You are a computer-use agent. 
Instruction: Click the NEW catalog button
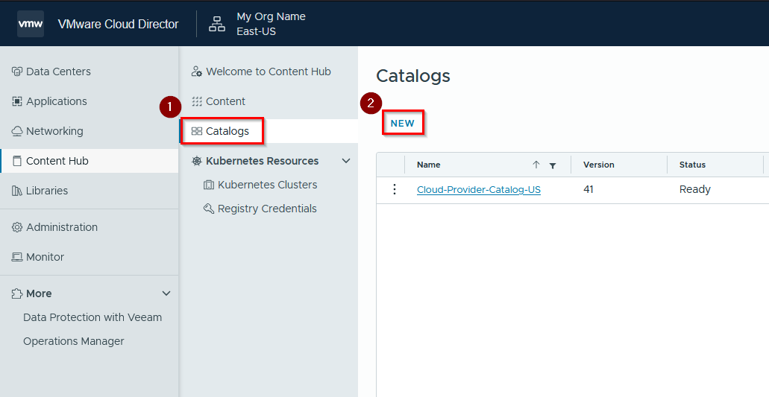click(x=403, y=124)
